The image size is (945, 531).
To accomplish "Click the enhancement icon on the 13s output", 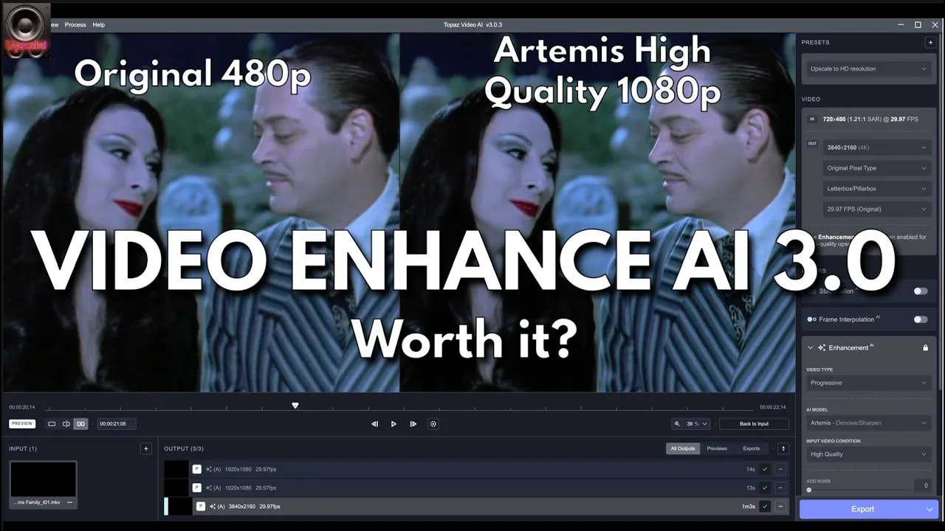I will click(209, 487).
